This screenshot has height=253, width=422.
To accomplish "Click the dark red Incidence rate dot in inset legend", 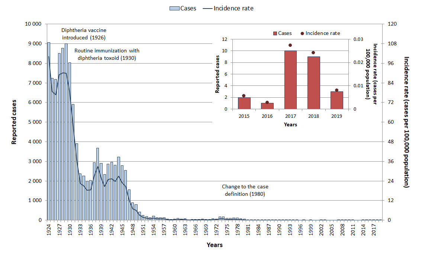I will pyautogui.click(x=302, y=33).
